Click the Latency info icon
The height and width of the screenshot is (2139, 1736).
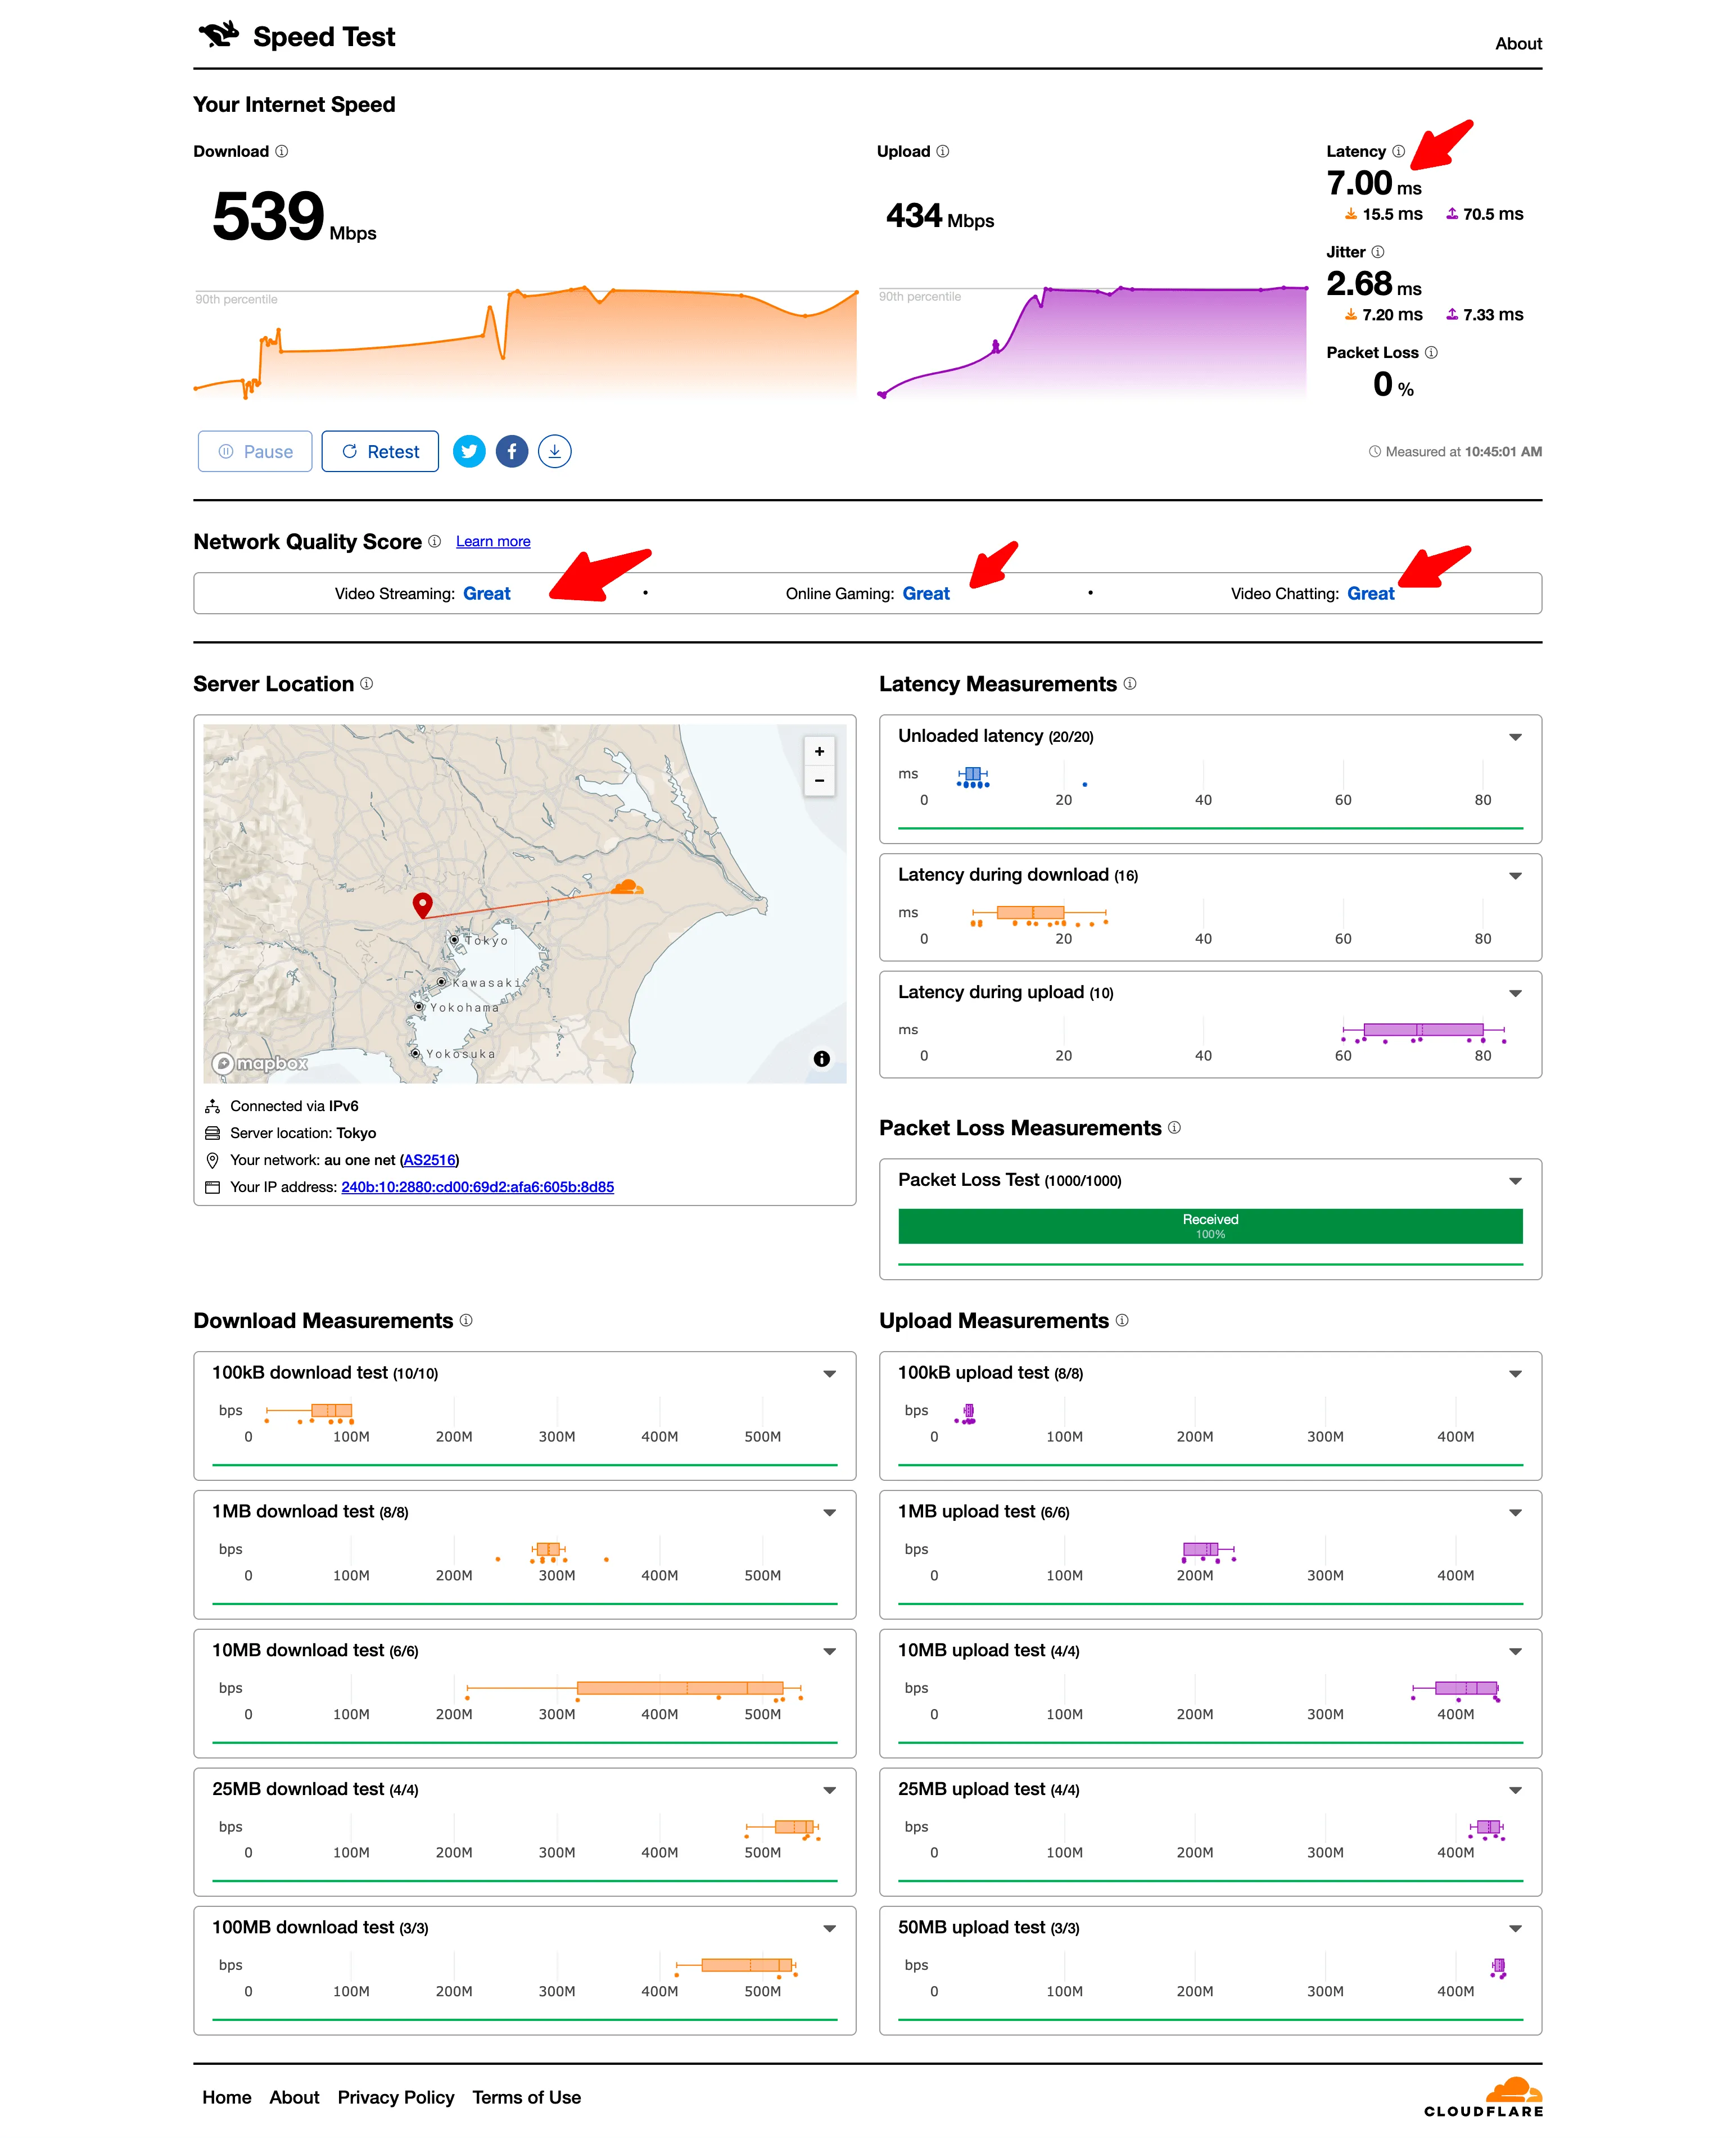pos(1399,152)
